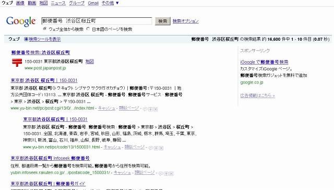Click the www.post.japanpost.jp URL text
Image resolution: width=334 pixels, height=190 pixels.
click(45, 68)
